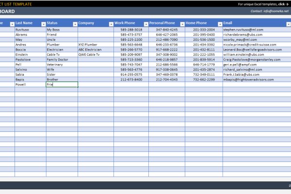Image resolution: width=291 pixels, height=194 pixels.
Task: Click the Einstein last name cell
Action: tap(30, 54)
